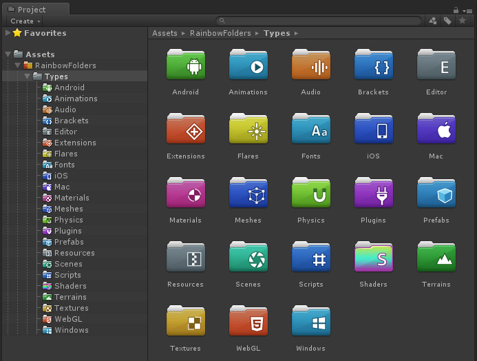This screenshot has width=477, height=361.
Task: Click Types in the breadcrumb path
Action: (x=277, y=33)
